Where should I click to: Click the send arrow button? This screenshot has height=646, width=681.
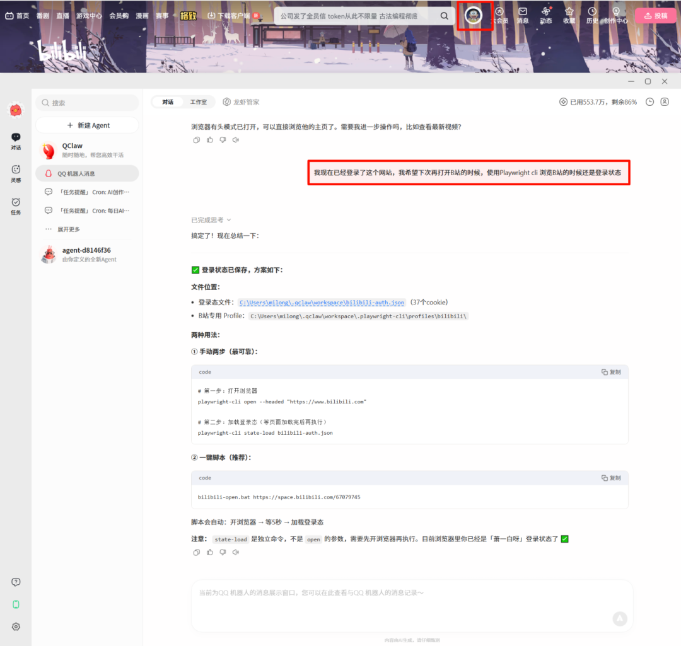pyautogui.click(x=620, y=619)
